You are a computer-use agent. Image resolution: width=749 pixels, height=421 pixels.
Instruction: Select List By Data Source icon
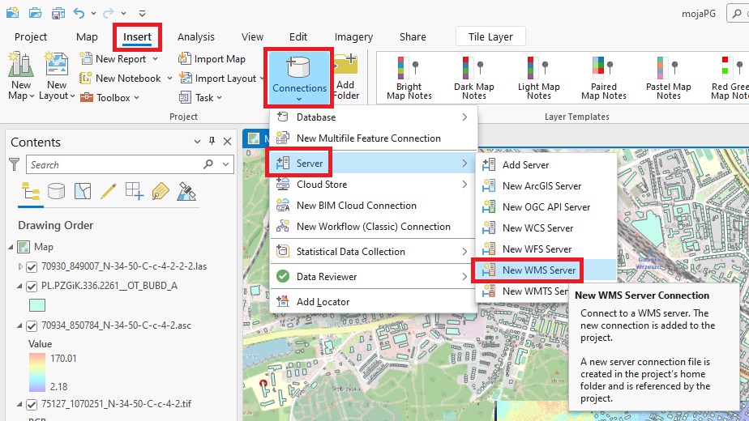click(x=56, y=191)
